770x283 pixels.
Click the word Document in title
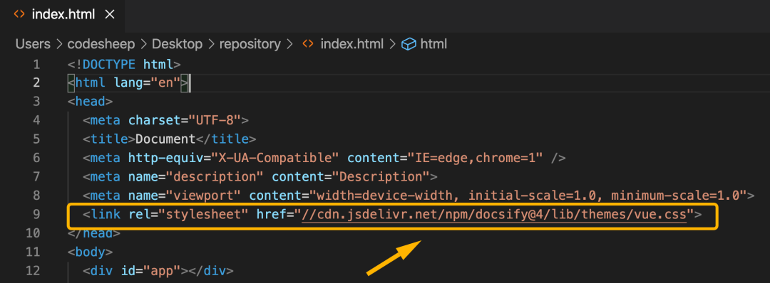(165, 139)
